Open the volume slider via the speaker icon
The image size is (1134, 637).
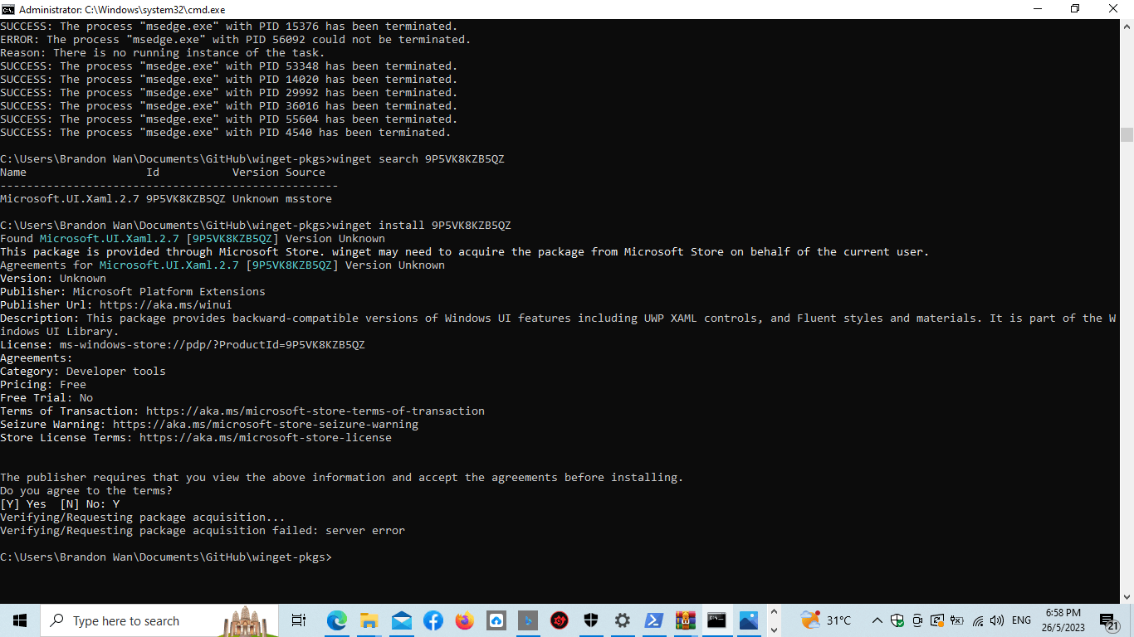pos(997,620)
